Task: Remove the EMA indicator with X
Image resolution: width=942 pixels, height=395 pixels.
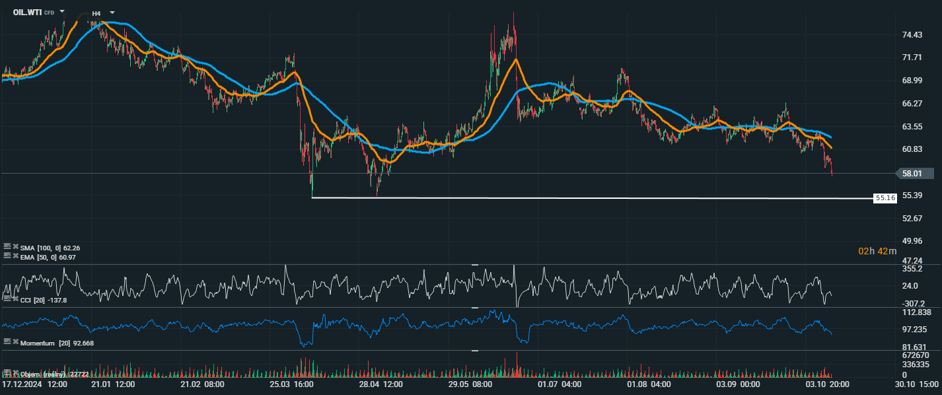Action: [x=15, y=256]
